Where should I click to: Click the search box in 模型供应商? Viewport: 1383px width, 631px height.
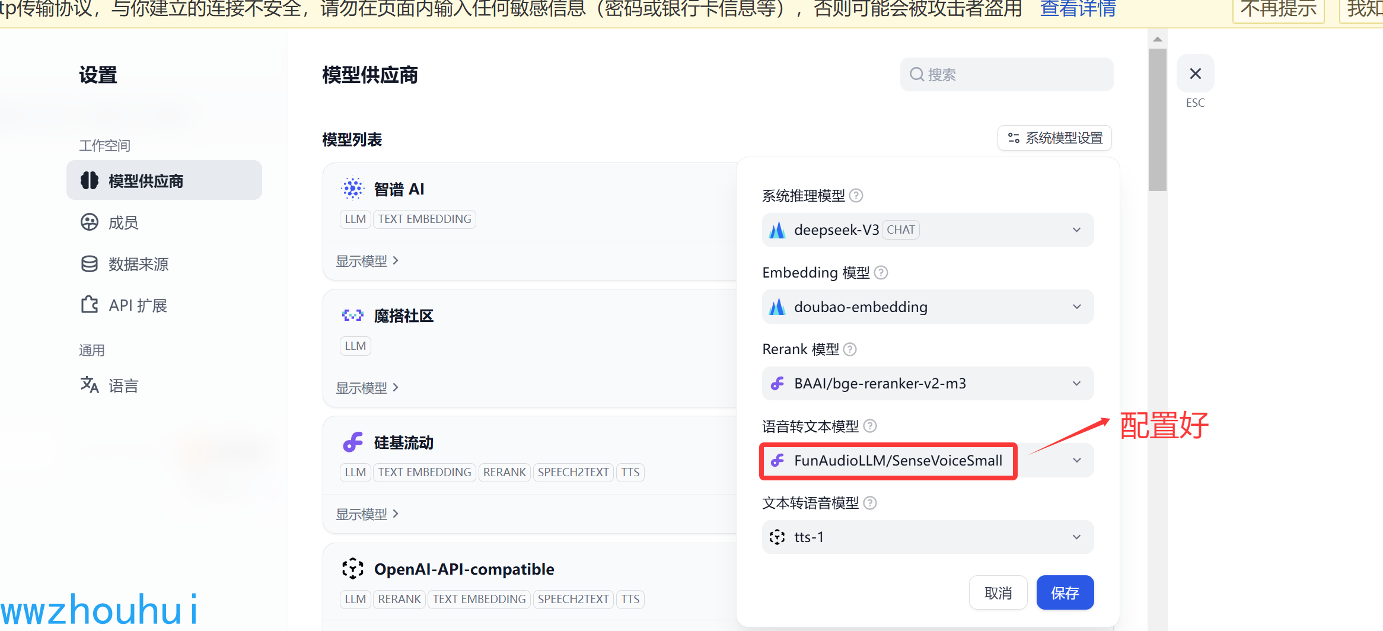pos(1006,75)
